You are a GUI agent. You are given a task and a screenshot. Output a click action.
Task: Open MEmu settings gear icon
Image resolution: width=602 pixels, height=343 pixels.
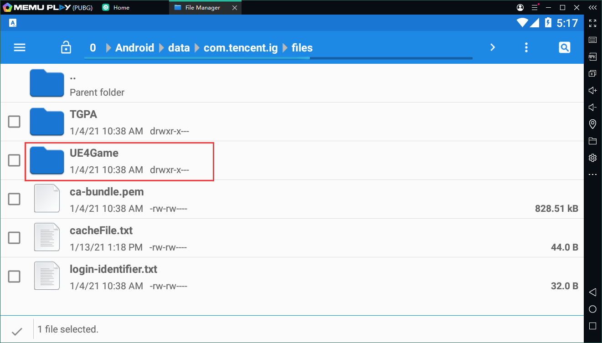(x=592, y=158)
